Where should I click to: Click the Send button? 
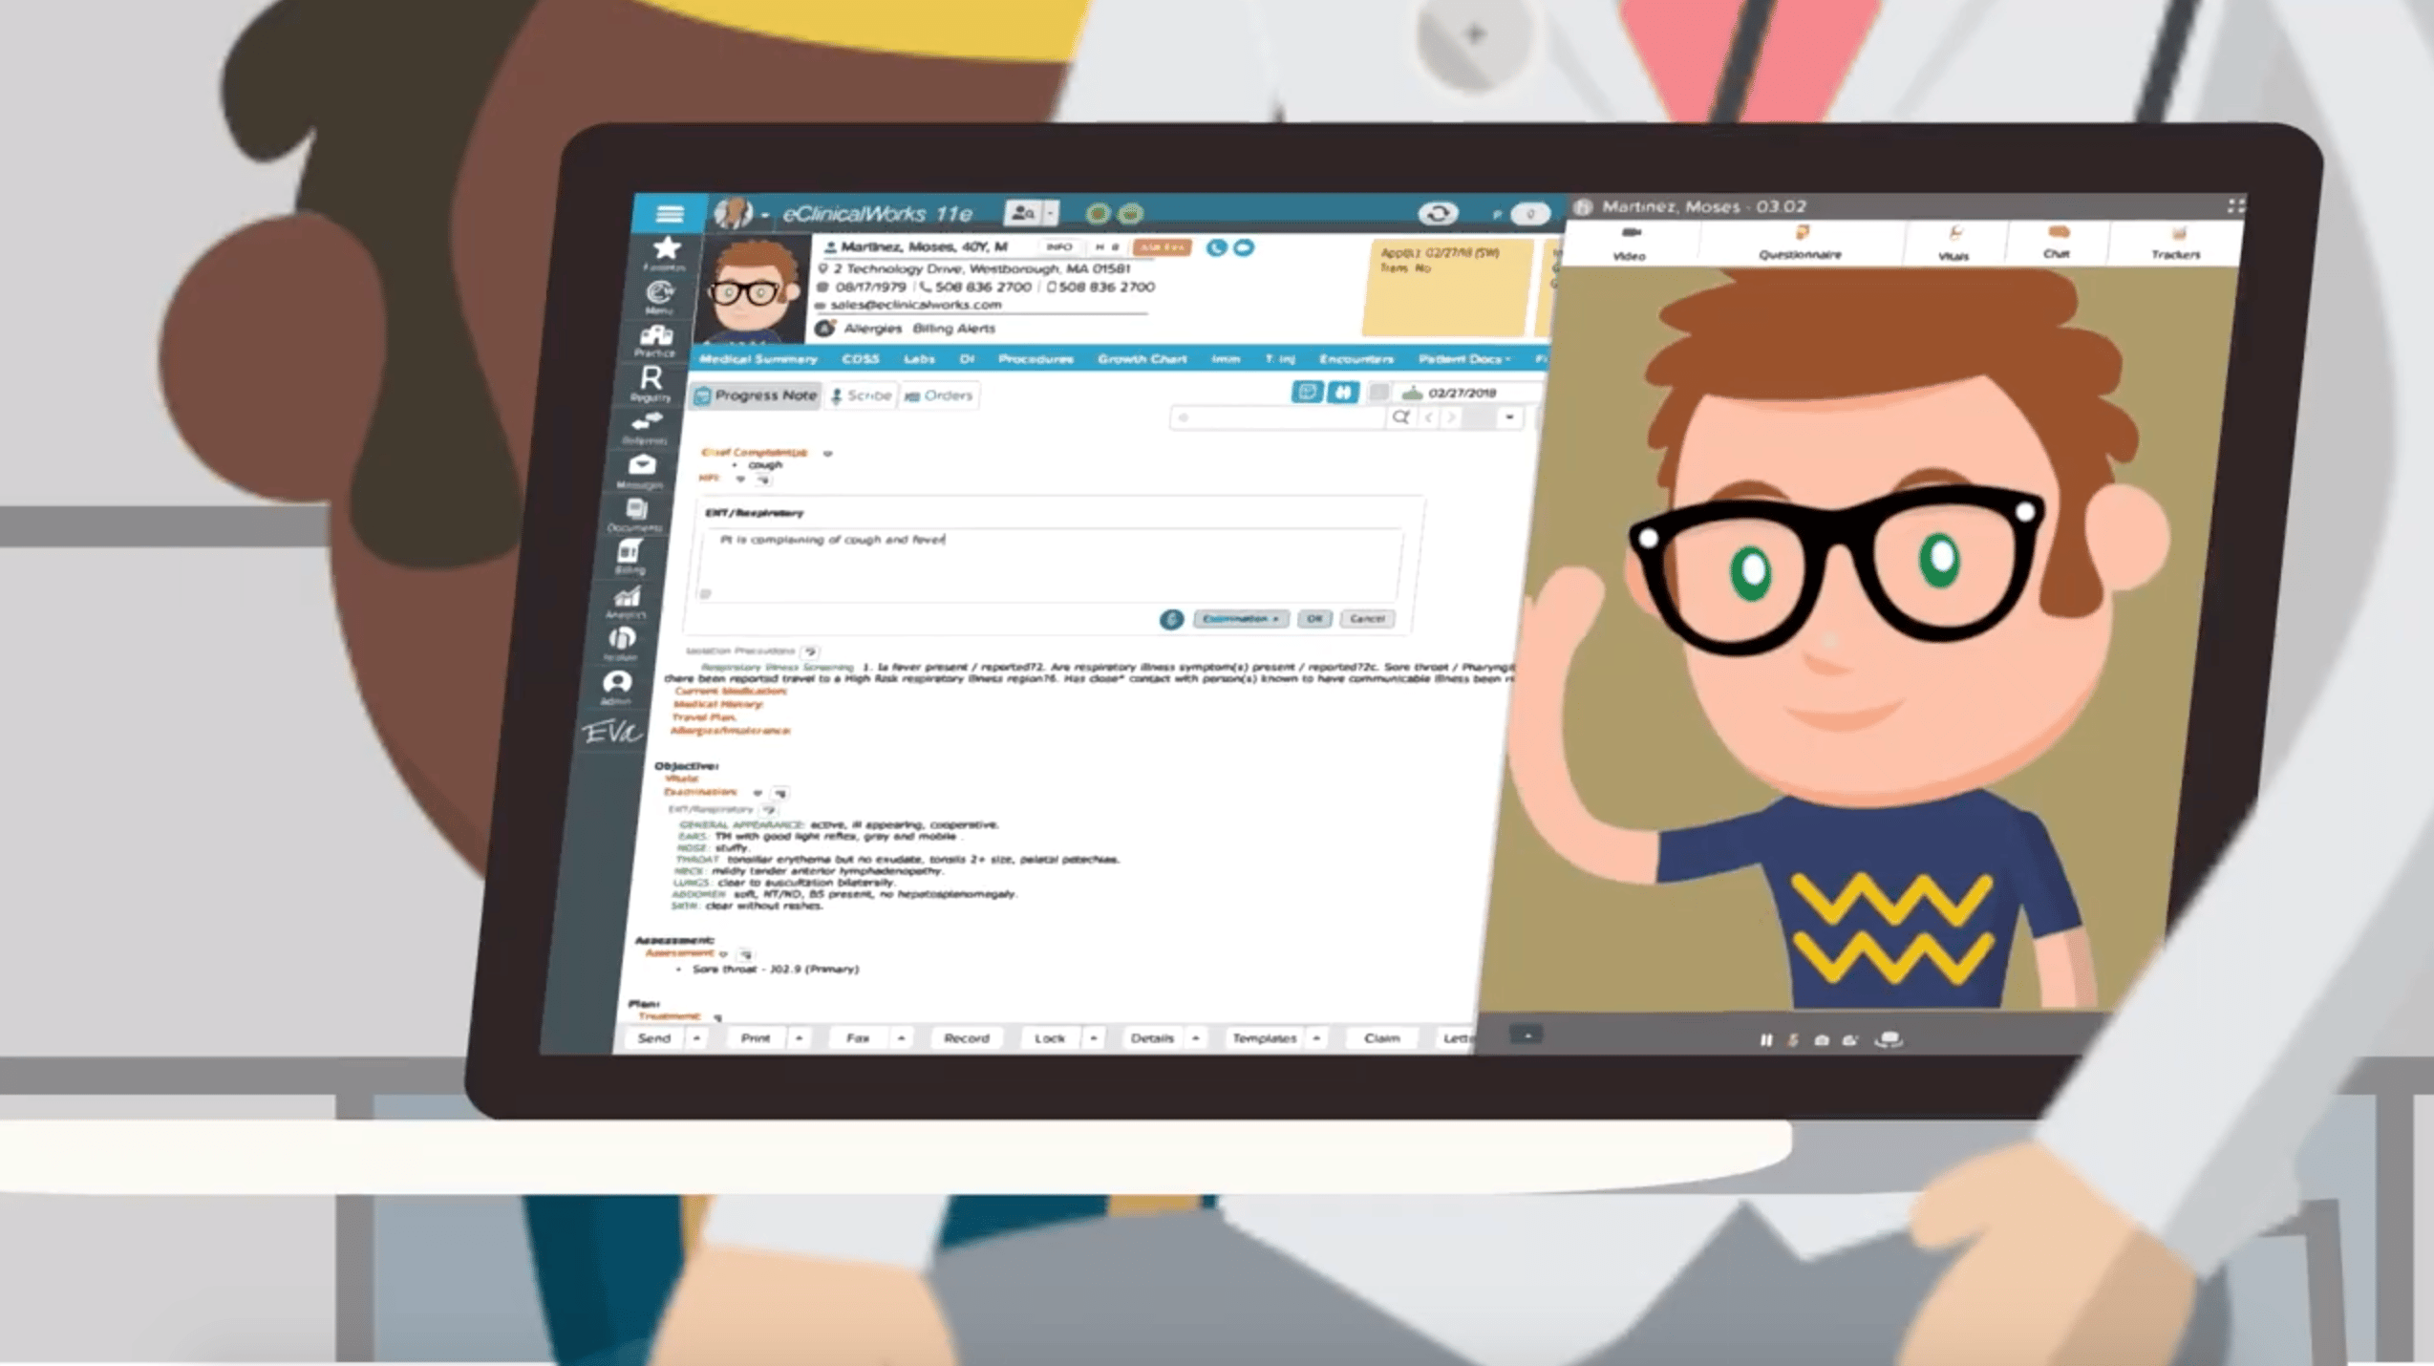pos(654,1038)
